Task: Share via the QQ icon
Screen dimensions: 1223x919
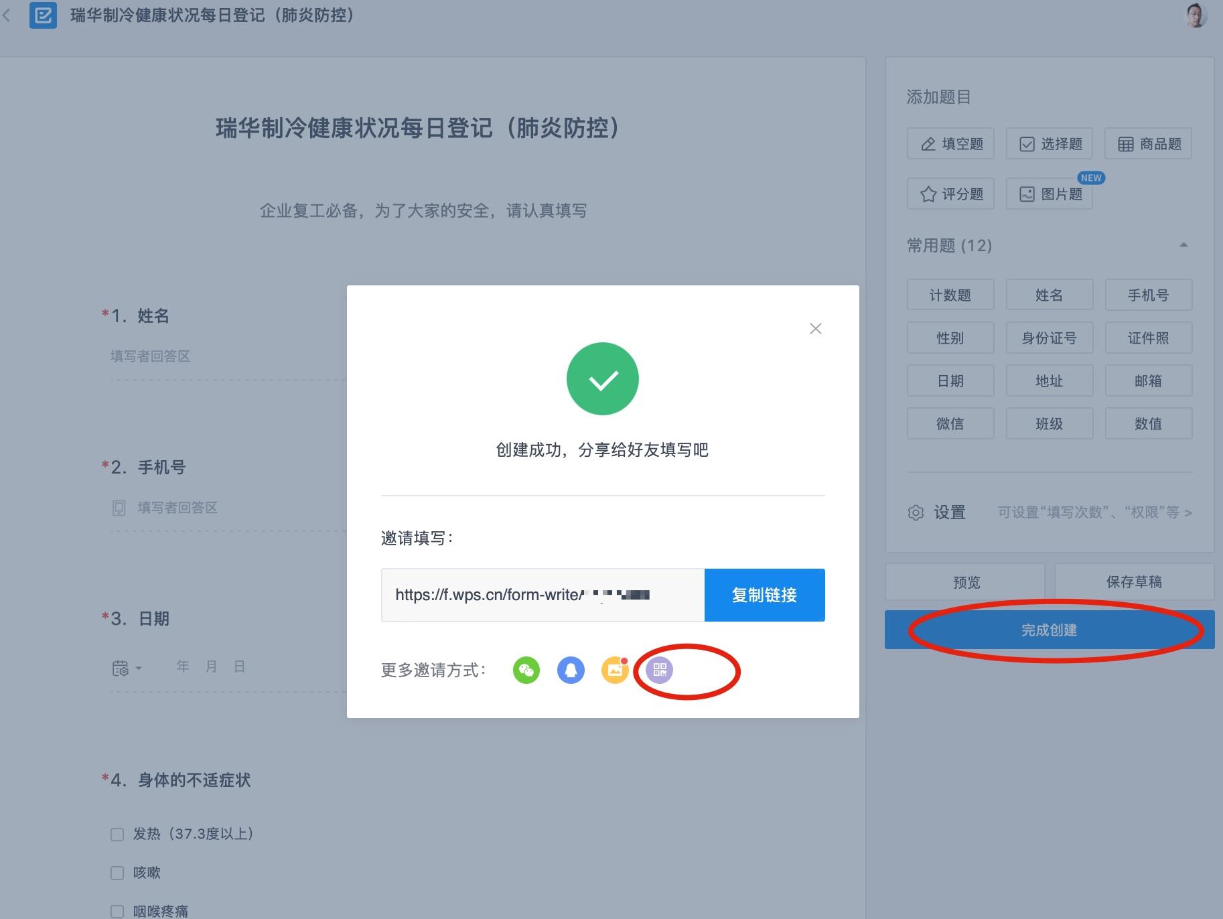Action: (x=571, y=670)
